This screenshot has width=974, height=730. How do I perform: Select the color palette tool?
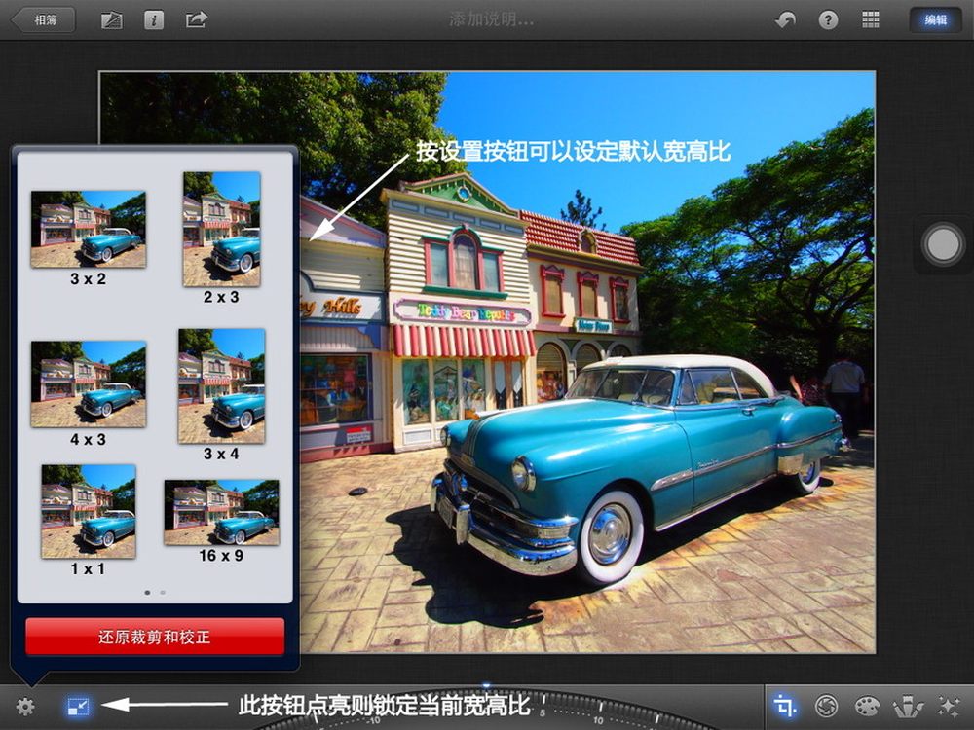coord(867,707)
